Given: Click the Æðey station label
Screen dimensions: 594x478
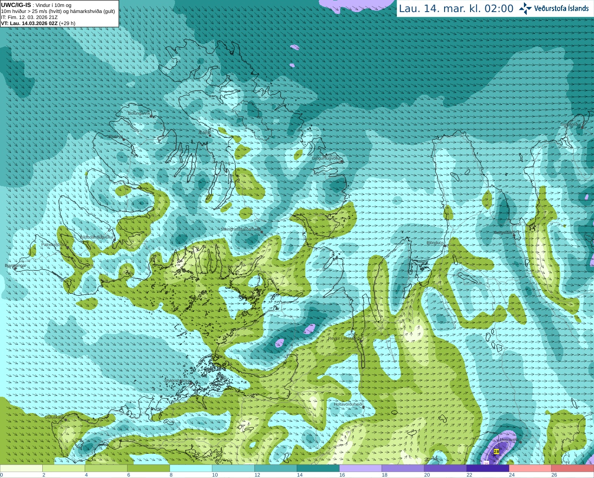Looking at the screenshot, I should tap(203, 132).
